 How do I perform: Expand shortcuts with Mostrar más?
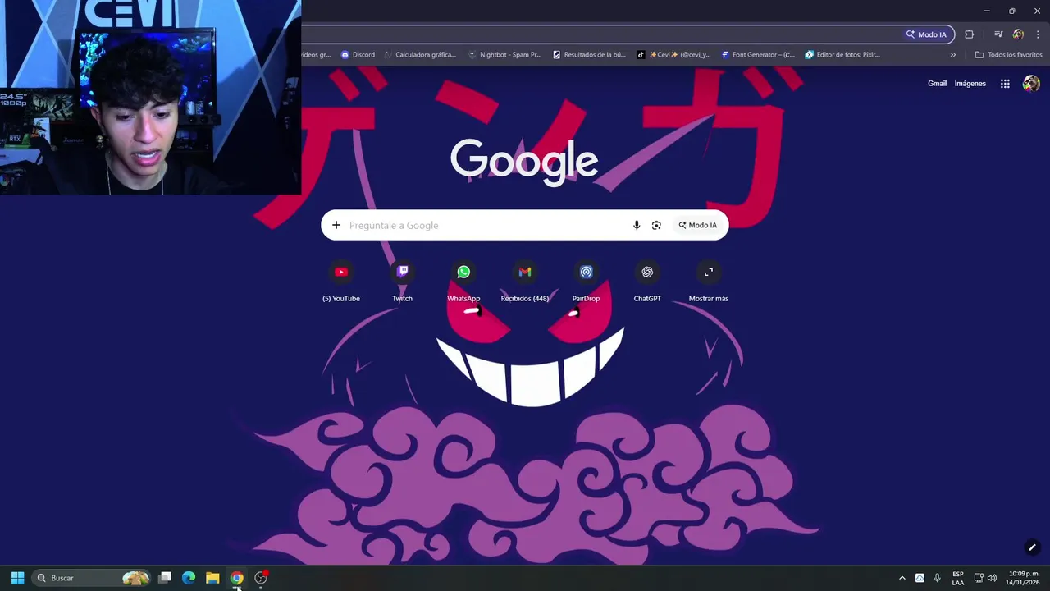(709, 282)
